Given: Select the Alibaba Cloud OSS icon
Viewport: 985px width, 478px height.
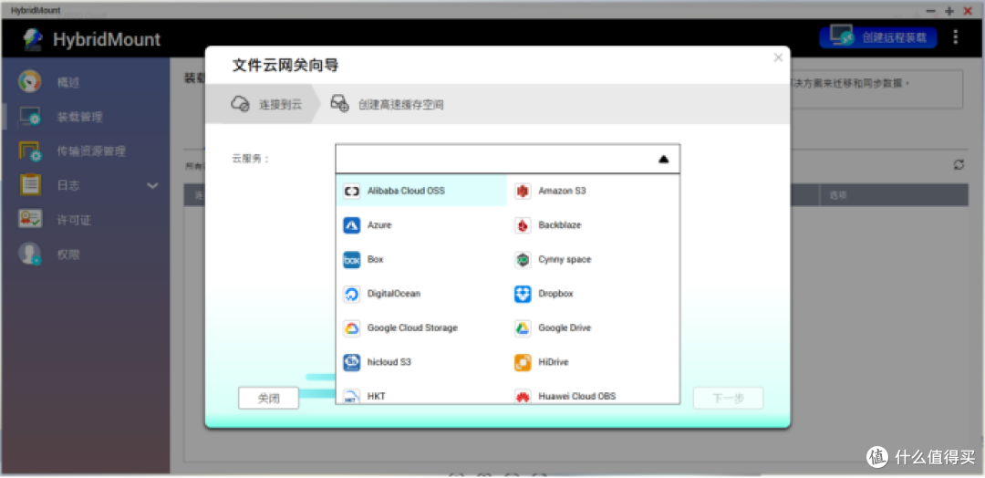Looking at the screenshot, I should pos(352,191).
